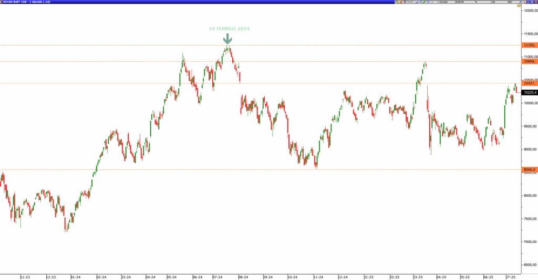Viewport: 538px width, 280px height.
Task: Click the 11-23 date label on time axis
Action: click(x=25, y=277)
